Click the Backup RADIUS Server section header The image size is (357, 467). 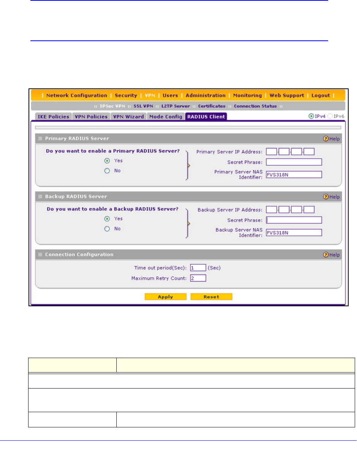188,197
